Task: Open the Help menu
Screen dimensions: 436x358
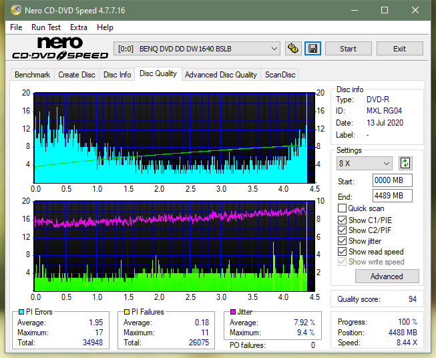Action: [105, 27]
